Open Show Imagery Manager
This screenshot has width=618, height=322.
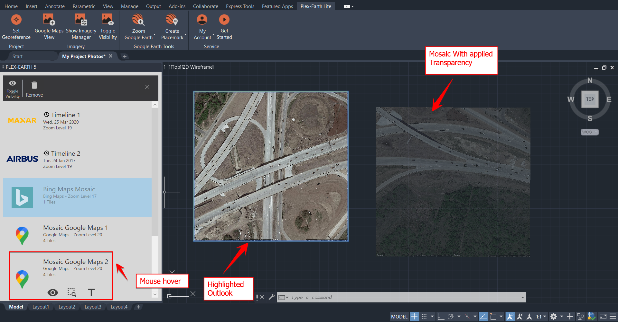tap(81, 20)
